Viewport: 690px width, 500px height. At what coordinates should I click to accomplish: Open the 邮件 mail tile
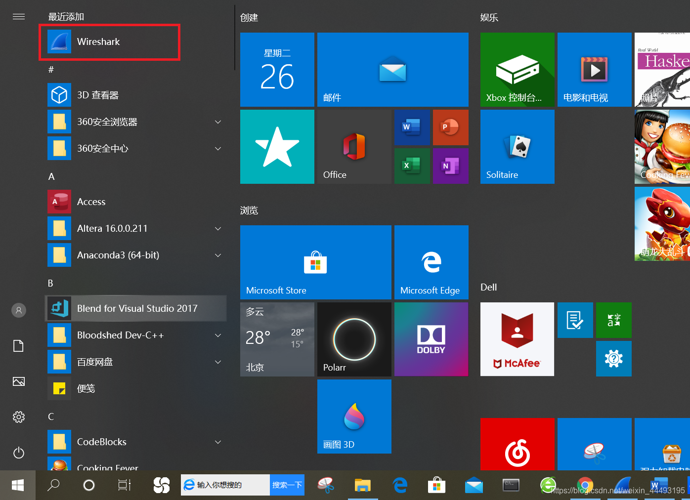pos(393,70)
